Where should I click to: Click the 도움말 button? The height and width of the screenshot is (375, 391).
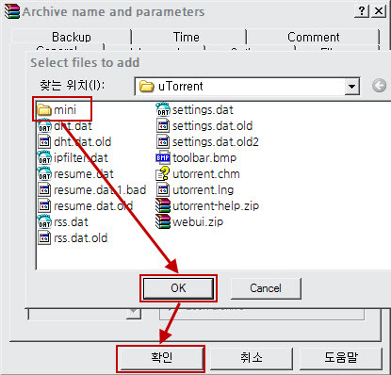tap(341, 358)
